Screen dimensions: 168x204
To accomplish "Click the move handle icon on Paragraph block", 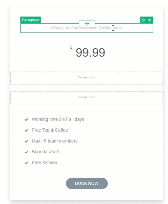I will 87,24.
